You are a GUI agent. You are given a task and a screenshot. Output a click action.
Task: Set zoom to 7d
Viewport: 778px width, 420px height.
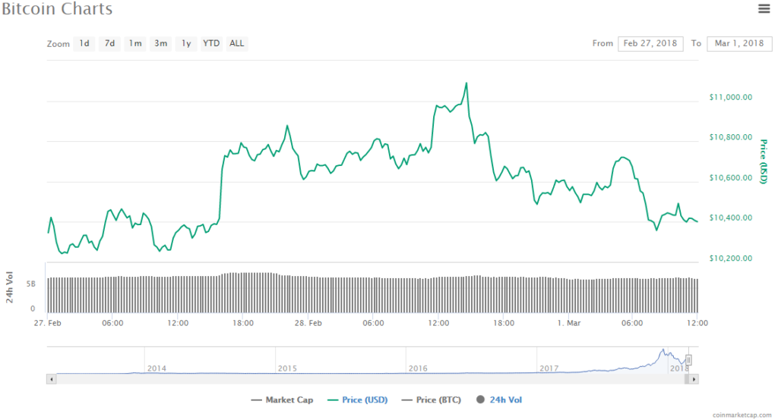click(x=109, y=43)
